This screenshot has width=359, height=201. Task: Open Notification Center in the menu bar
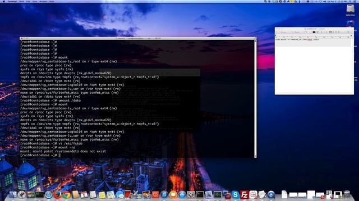tap(355, 1)
